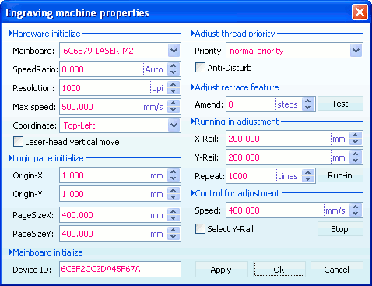Confirm with the Ok button

279,270
